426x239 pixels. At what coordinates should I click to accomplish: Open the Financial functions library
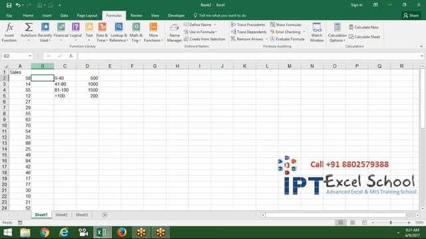tap(61, 33)
